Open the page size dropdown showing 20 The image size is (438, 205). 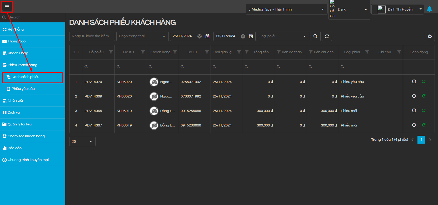(x=82, y=141)
